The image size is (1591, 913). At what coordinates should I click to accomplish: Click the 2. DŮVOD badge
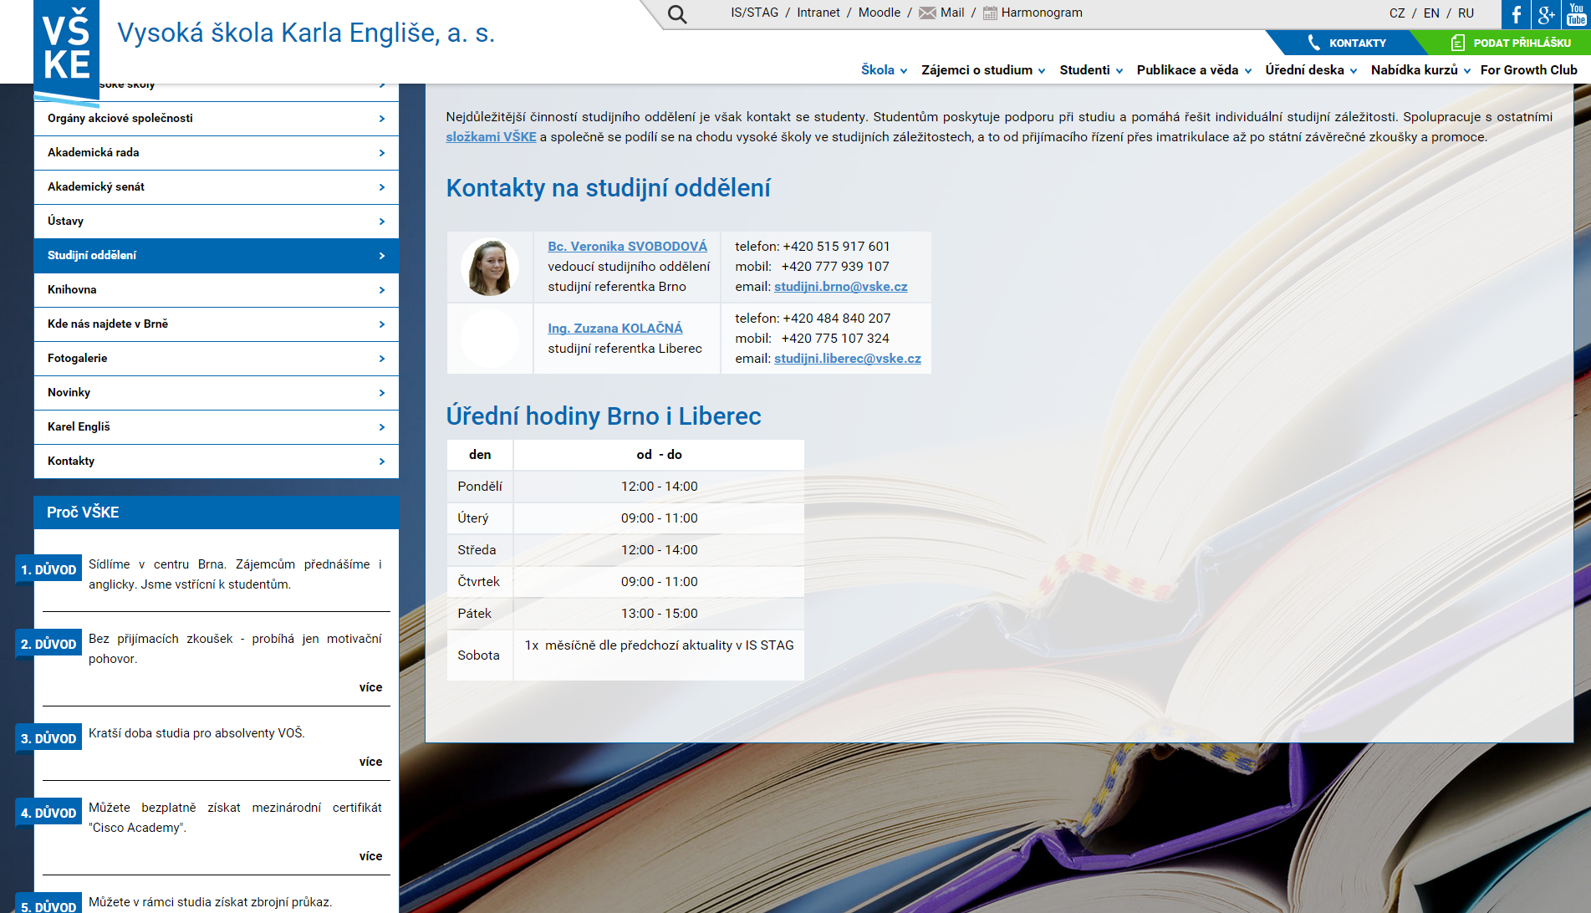pos(48,644)
